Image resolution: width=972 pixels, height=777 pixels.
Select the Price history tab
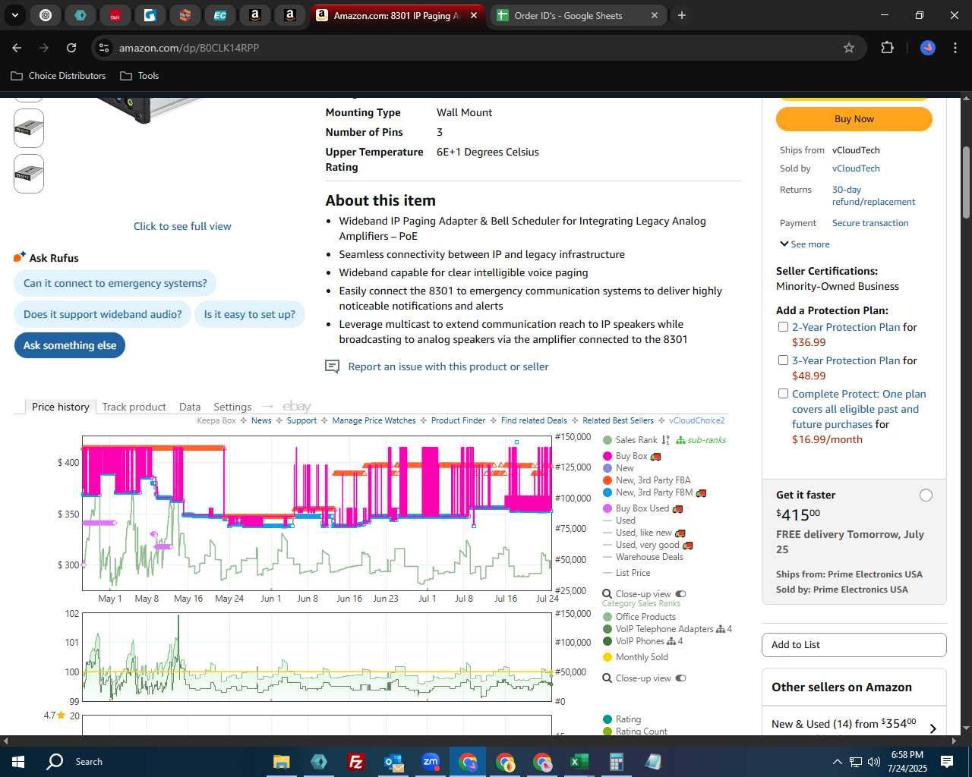click(60, 407)
